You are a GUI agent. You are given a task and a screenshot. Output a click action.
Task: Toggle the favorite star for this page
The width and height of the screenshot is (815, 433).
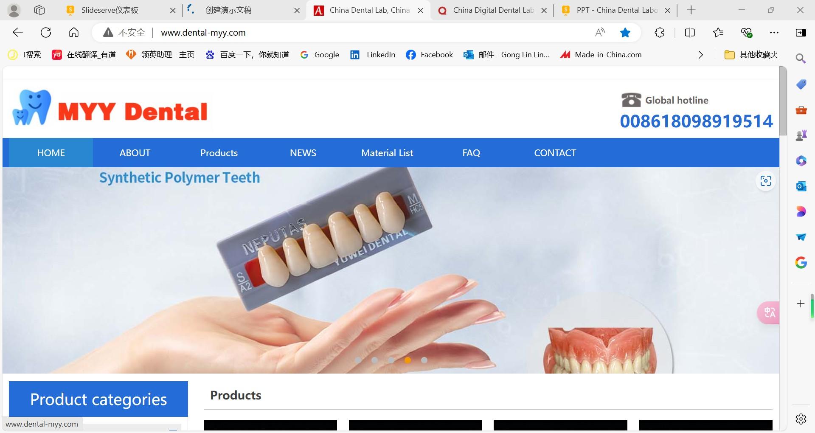[625, 32]
